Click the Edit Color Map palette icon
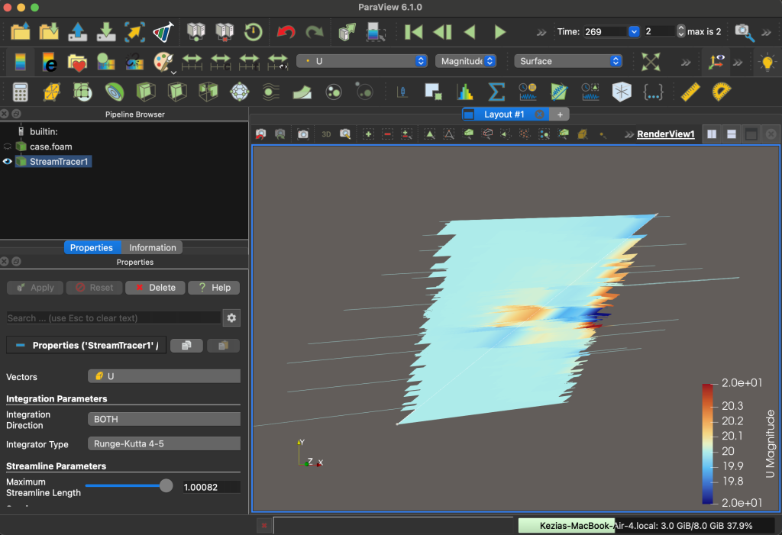 (163, 62)
